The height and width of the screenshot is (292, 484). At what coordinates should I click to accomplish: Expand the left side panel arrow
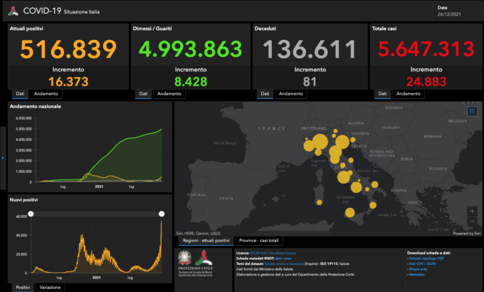click(3, 158)
